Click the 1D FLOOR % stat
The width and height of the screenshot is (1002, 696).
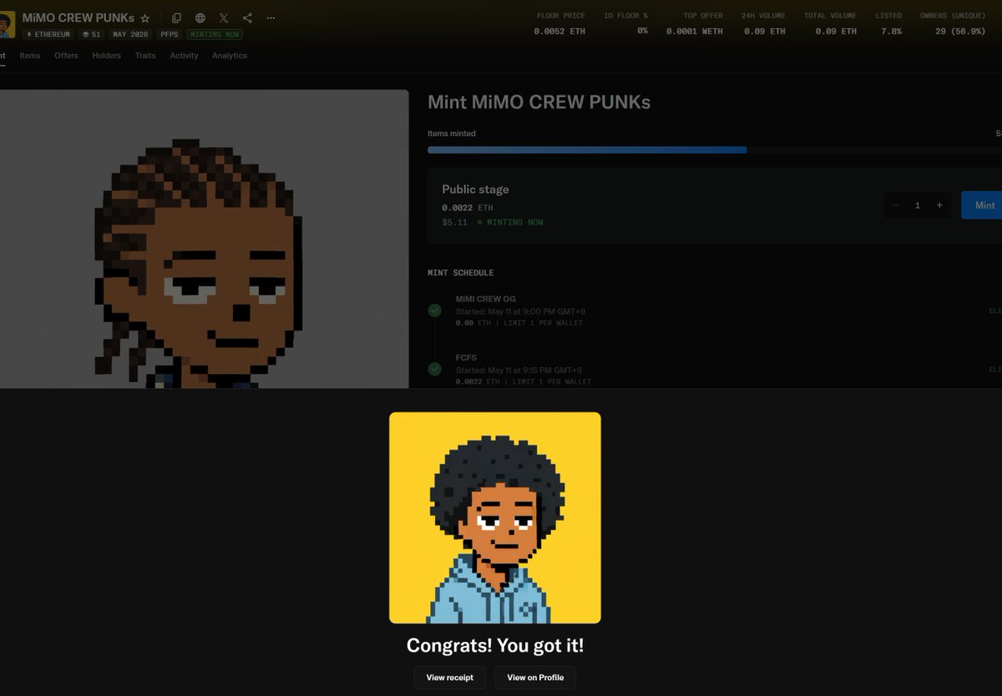click(x=625, y=23)
